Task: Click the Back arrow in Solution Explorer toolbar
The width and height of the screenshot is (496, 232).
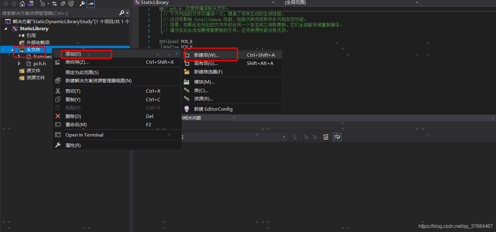Action: point(5,4)
